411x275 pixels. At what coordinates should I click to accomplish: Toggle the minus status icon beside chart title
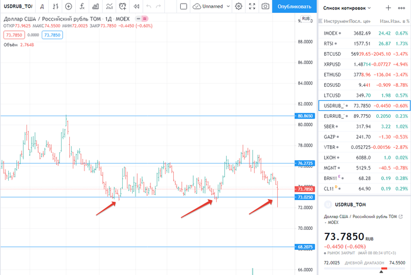[x=139, y=19]
